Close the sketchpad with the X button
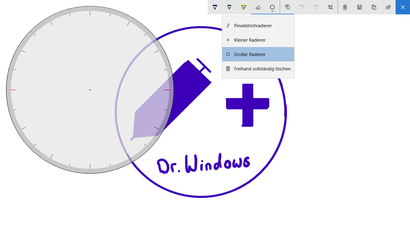Viewport: 410px width, 230px height. [x=403, y=7]
